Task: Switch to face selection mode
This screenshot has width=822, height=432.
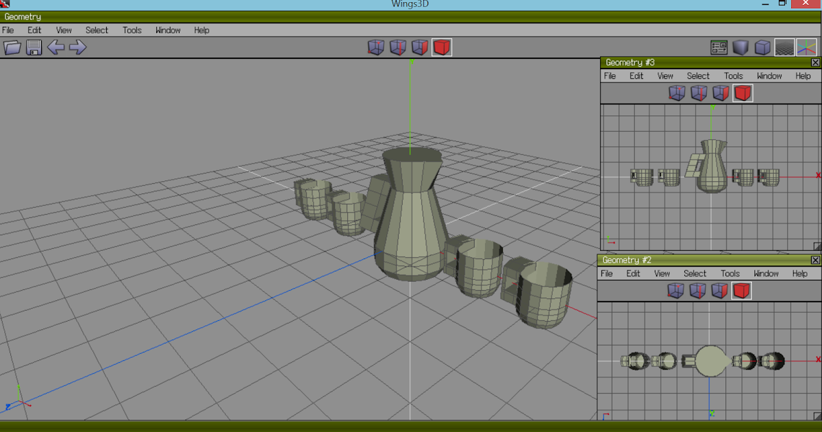Action: 420,47
